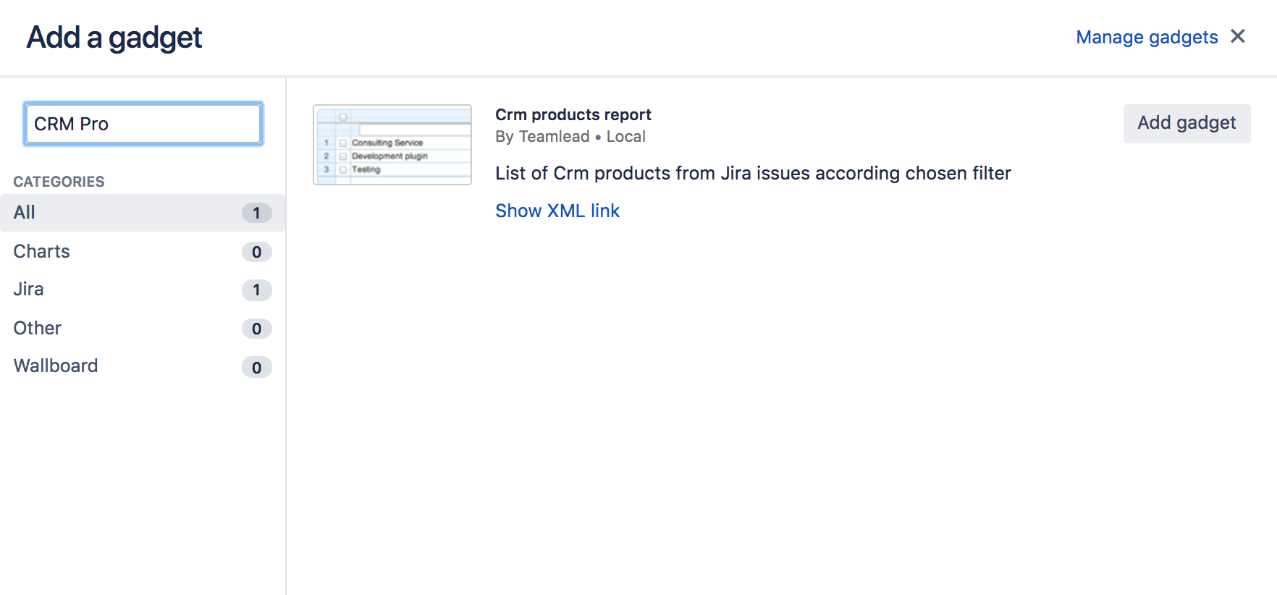Click the count badge beside Jira
Image resolution: width=1277 pixels, height=595 pixels.
pos(256,290)
